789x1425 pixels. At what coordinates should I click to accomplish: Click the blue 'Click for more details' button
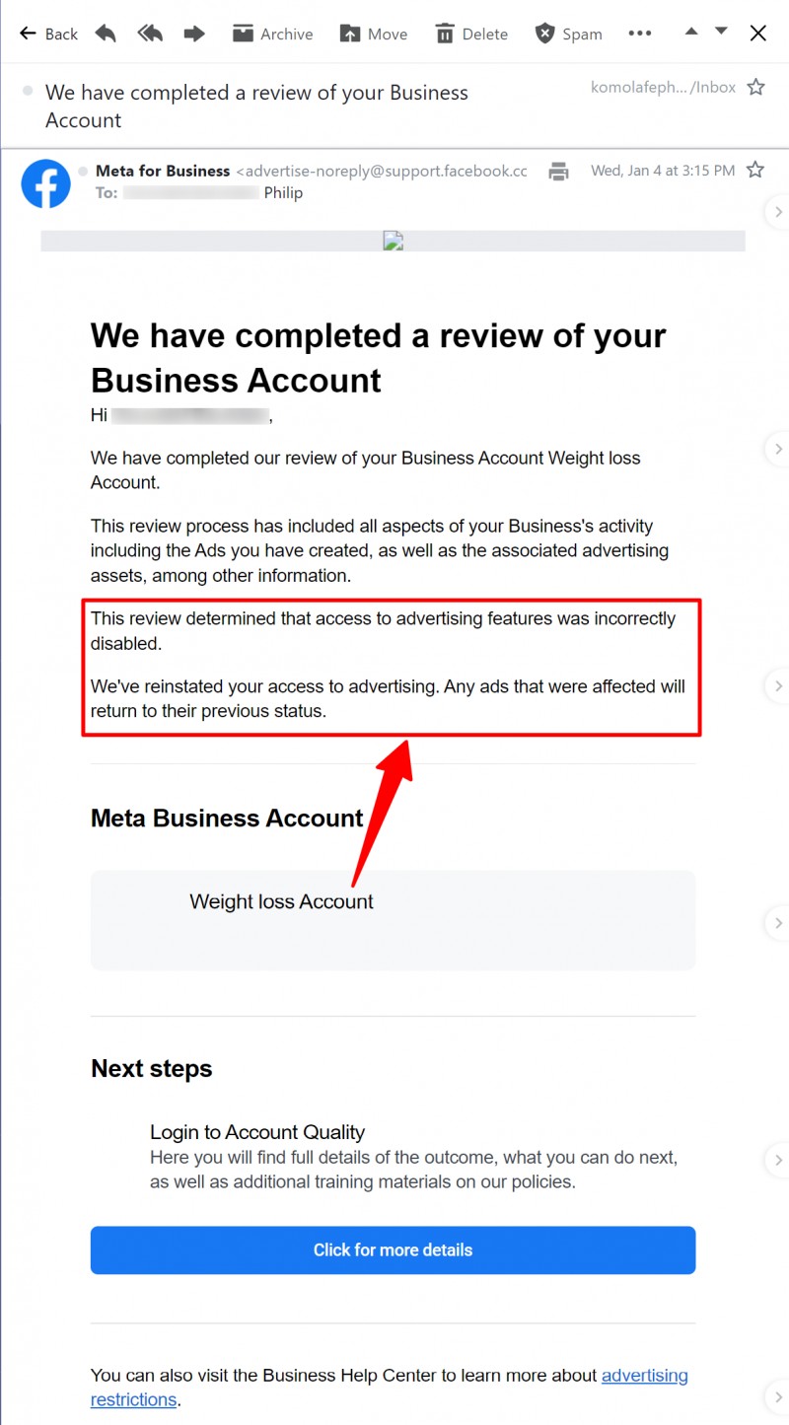(393, 1249)
